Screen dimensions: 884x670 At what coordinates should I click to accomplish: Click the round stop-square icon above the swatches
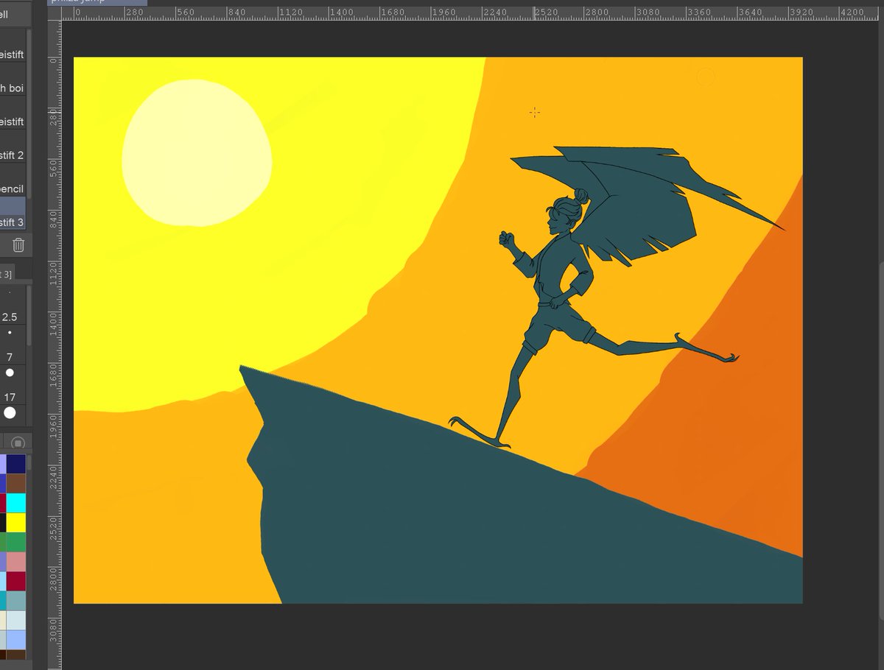point(19,443)
